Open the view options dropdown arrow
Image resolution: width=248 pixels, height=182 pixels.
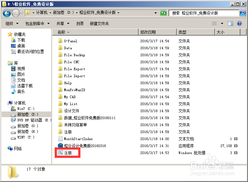tap(222, 24)
